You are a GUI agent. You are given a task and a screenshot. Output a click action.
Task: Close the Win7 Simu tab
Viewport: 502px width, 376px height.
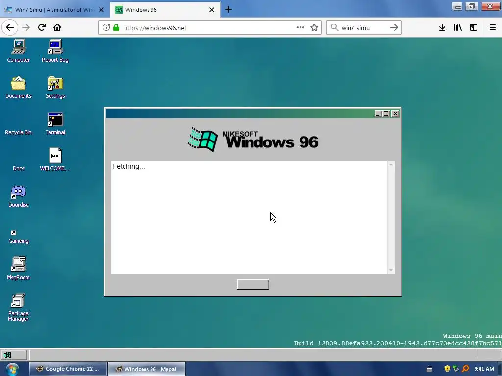tap(101, 10)
